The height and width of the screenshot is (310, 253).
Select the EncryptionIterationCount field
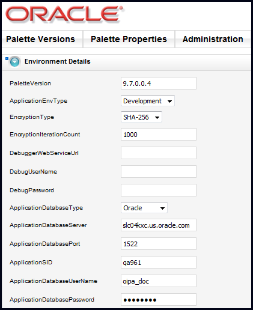coord(159,135)
